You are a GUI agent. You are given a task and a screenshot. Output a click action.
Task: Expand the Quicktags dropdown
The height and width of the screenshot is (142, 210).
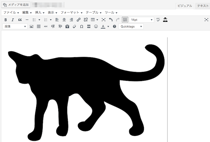pyautogui.click(x=131, y=27)
